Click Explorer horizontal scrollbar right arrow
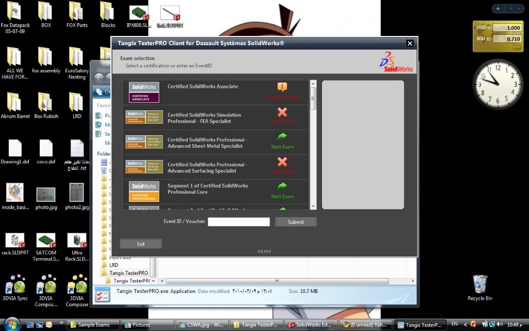 pos(413,281)
